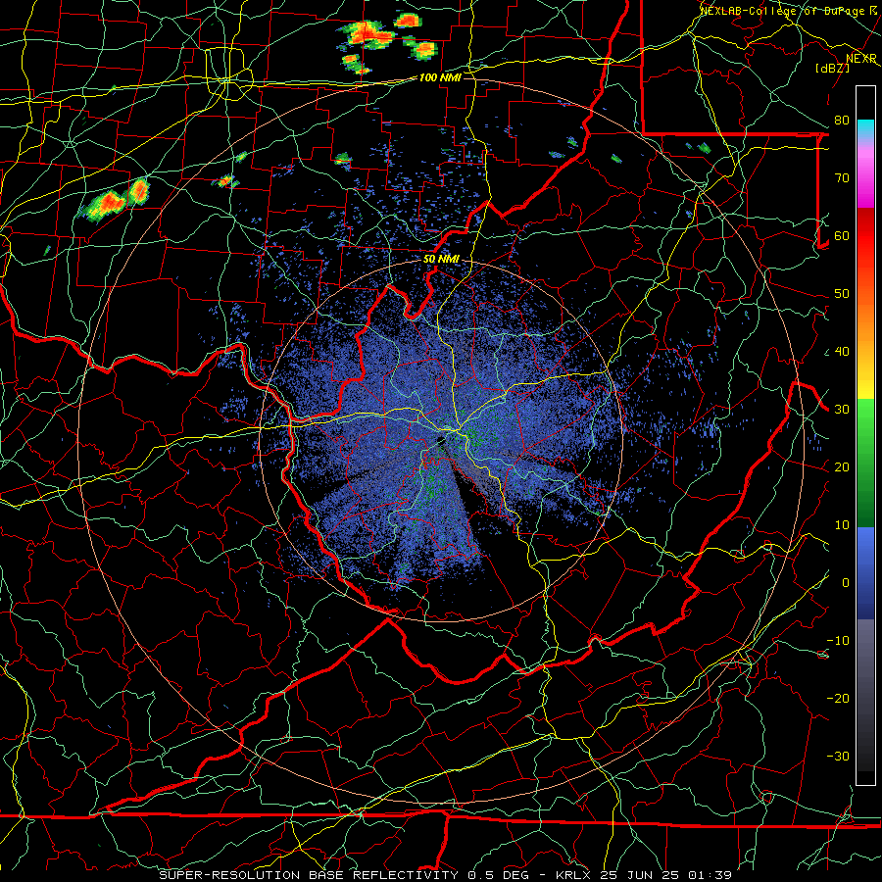
Task: Click the -30 value on the dBZ scale
Action: (x=838, y=757)
